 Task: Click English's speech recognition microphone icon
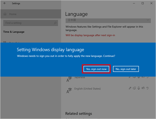[139, 88]
